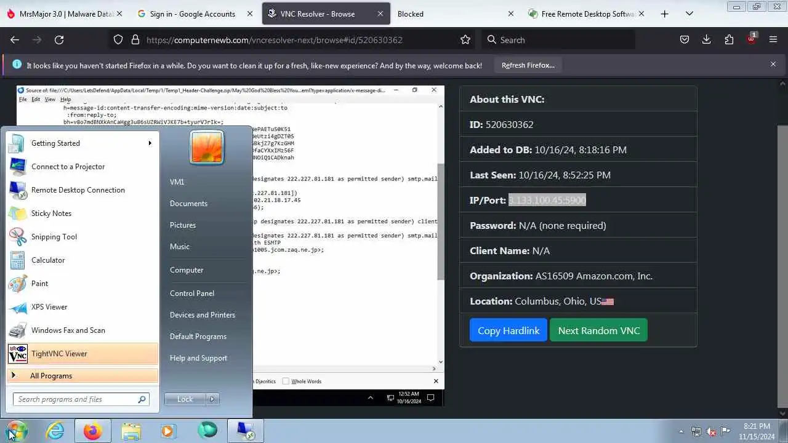Image resolution: width=788 pixels, height=443 pixels.
Task: Toggle the Whole Words checkbox
Action: pos(286,381)
